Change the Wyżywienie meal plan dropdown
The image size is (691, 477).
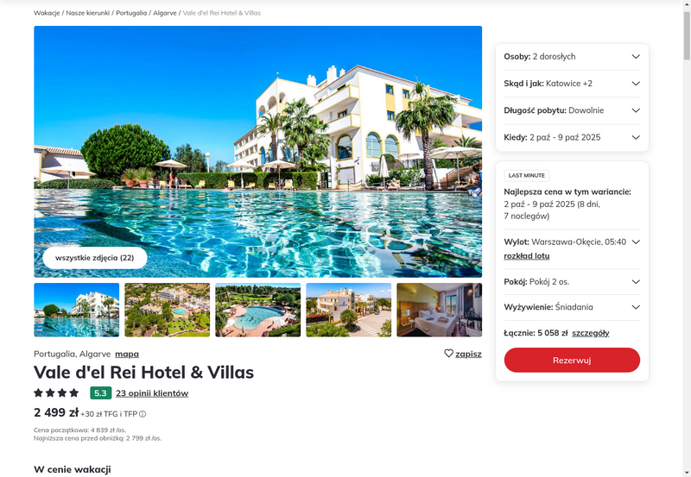[572, 307]
